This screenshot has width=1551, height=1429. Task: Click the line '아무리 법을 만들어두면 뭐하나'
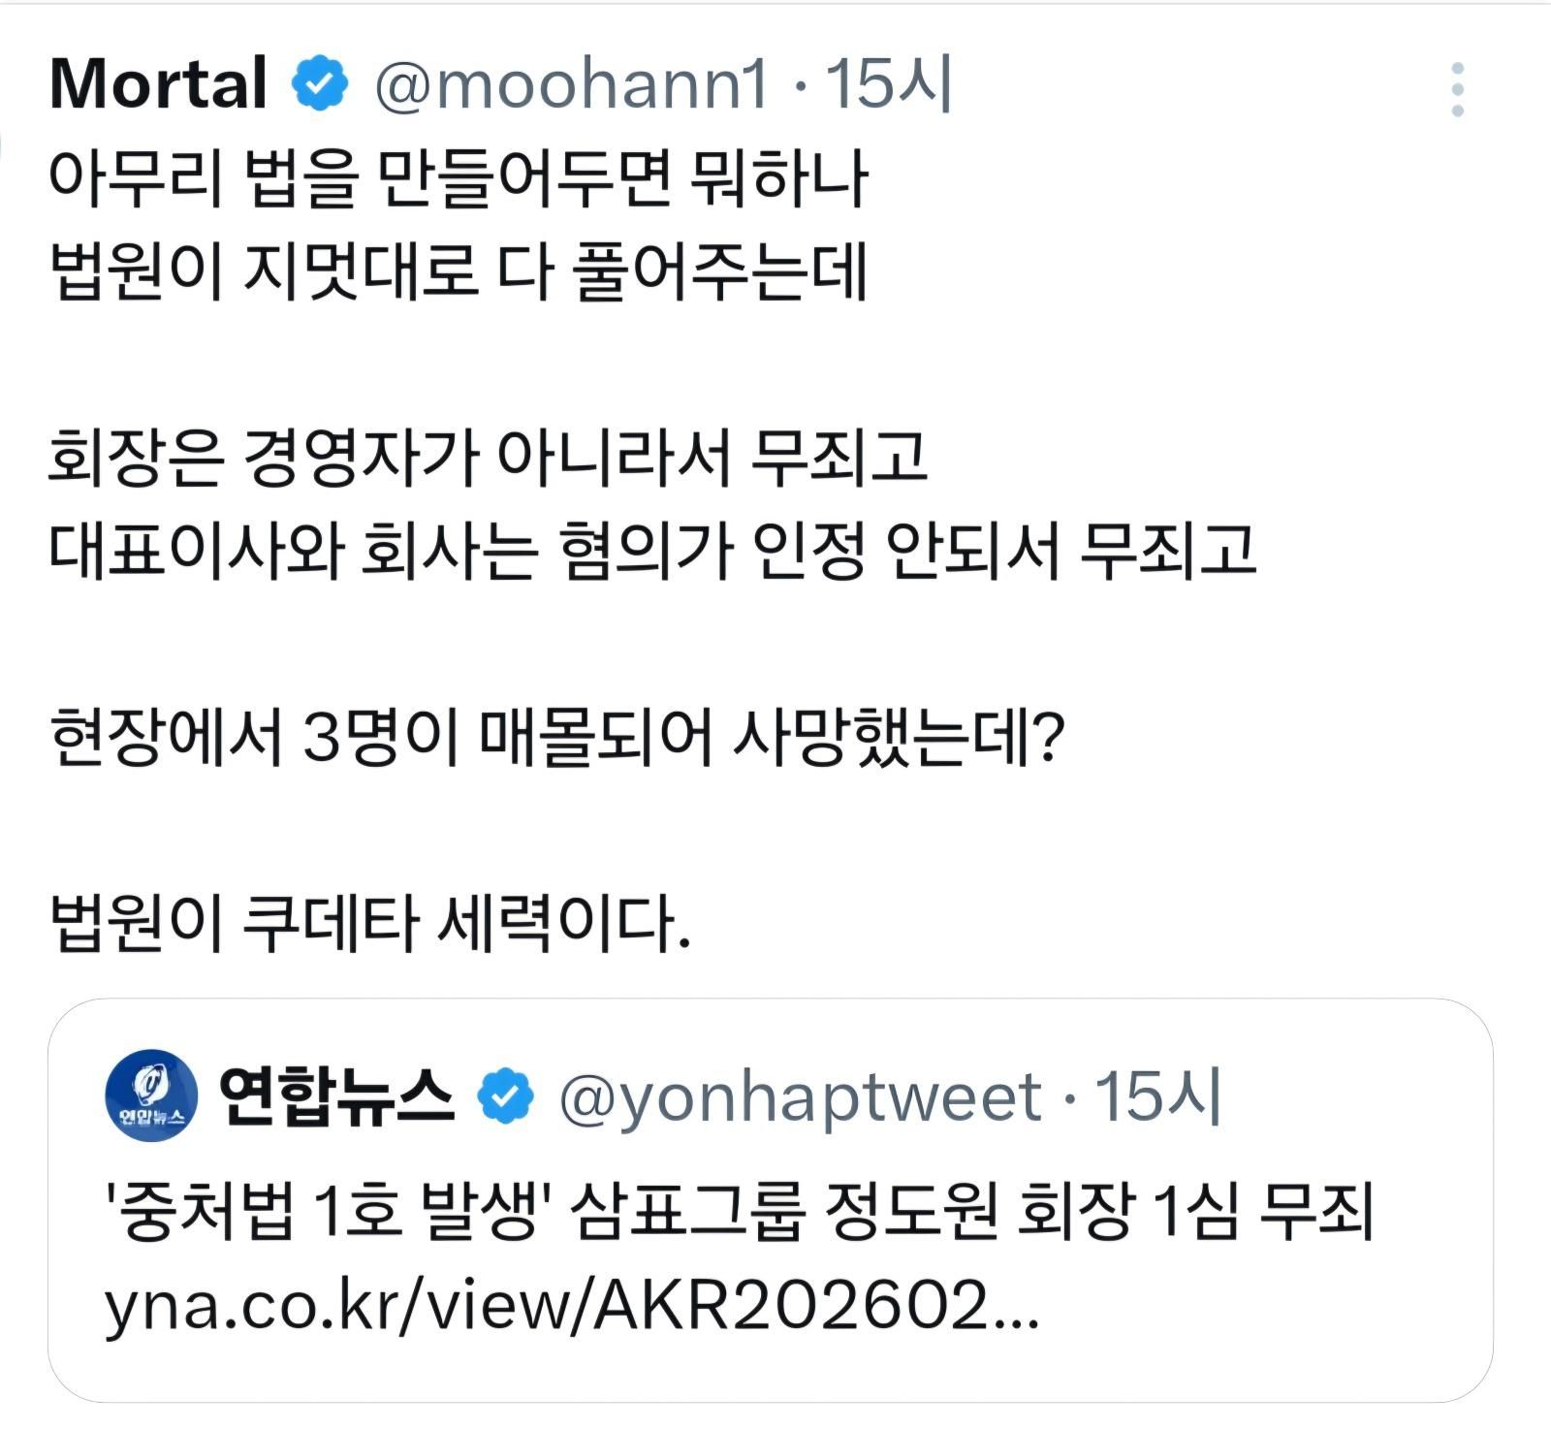[458, 179]
